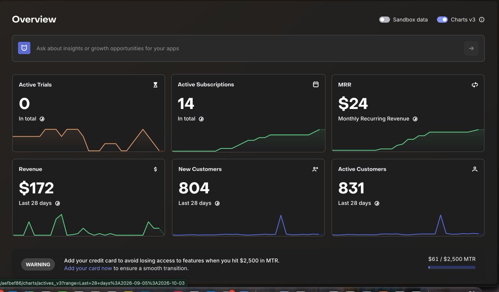The height and width of the screenshot is (292, 499).
Task: Click the 804 new customers value
Action: point(194,188)
